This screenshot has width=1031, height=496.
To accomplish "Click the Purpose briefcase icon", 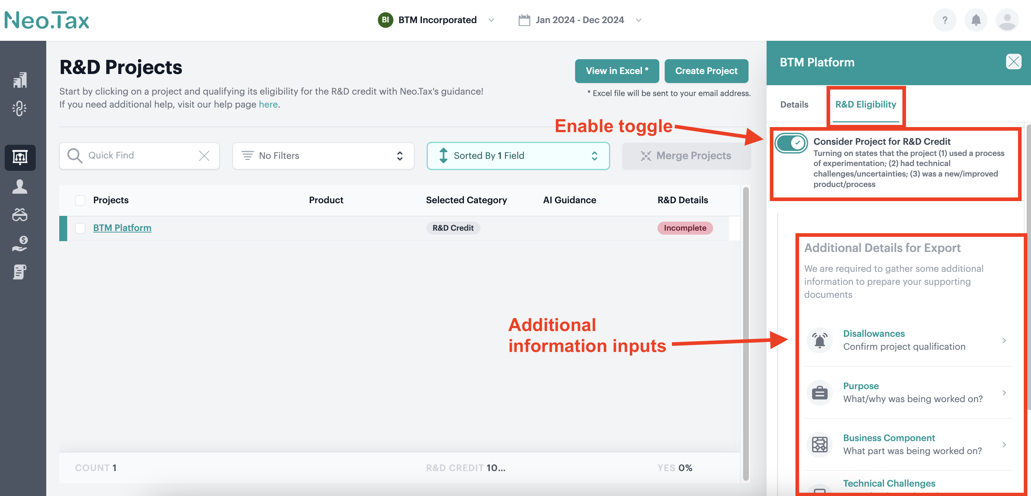I will 820,393.
